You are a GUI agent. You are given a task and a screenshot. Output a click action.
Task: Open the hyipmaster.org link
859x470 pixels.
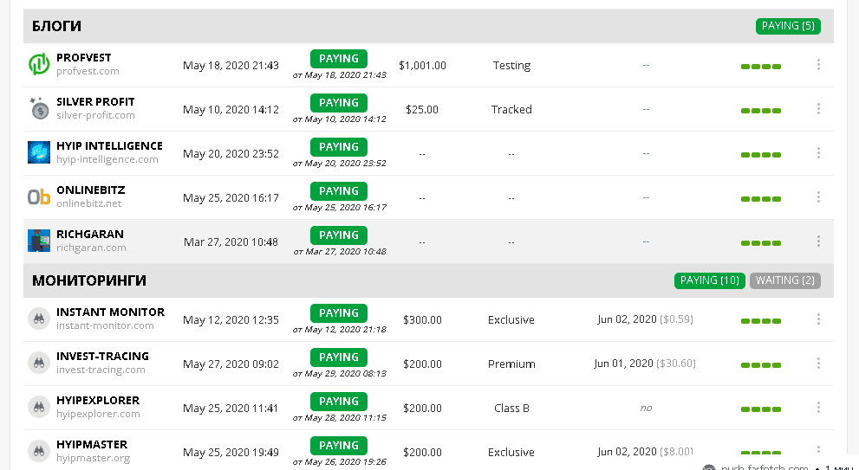(93, 458)
